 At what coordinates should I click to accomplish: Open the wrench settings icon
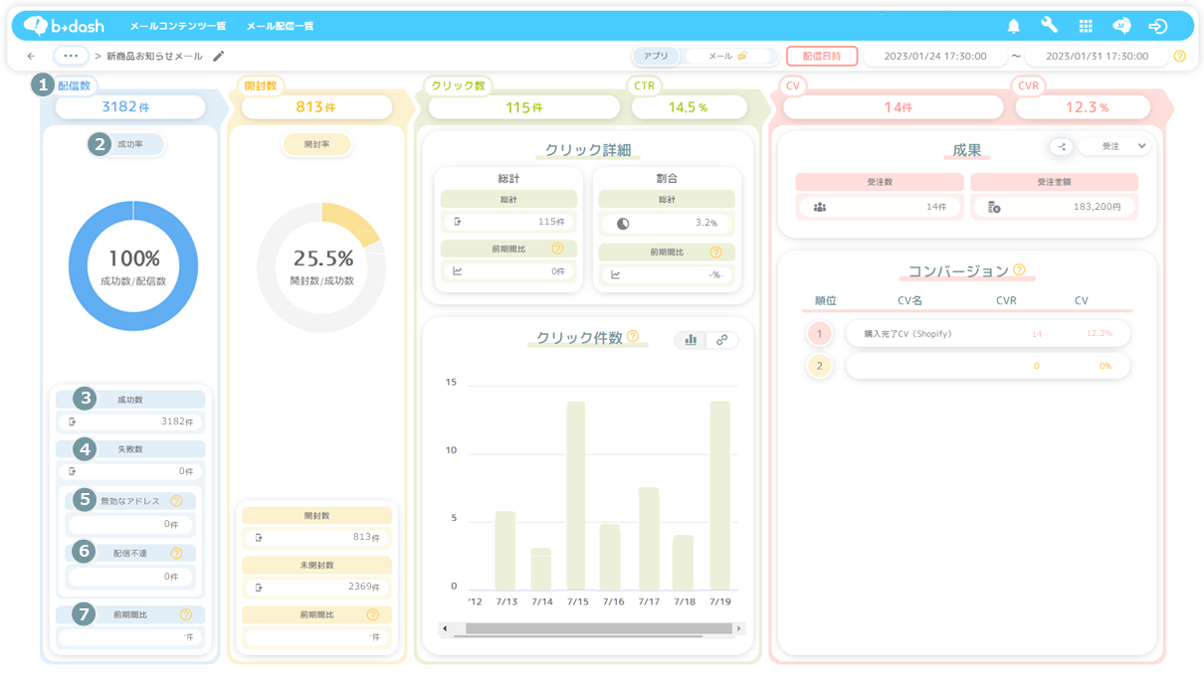pyautogui.click(x=1050, y=26)
